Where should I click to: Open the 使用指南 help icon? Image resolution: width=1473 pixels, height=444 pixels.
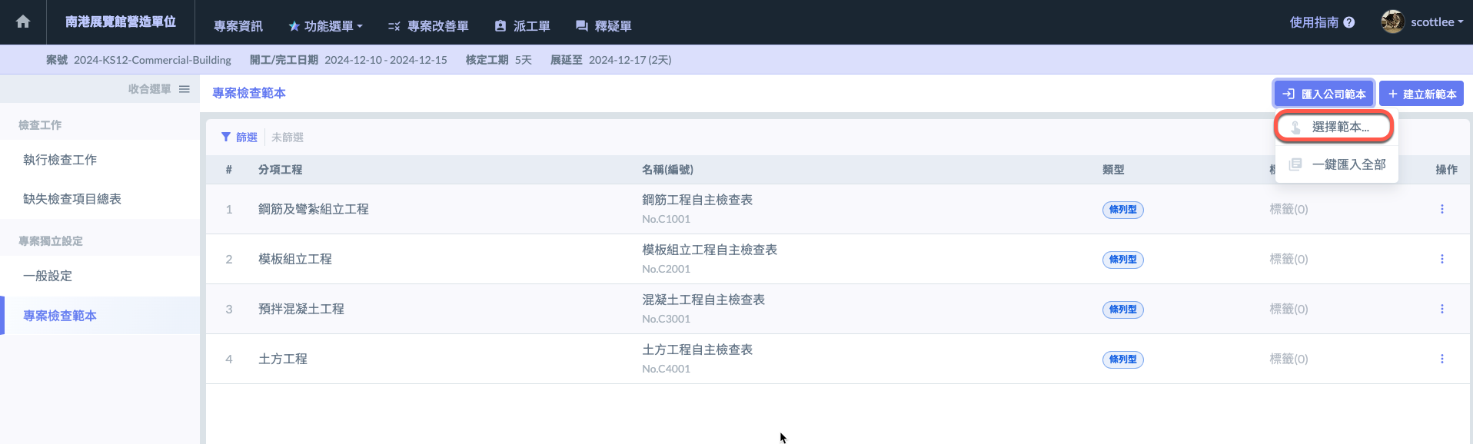click(1349, 22)
